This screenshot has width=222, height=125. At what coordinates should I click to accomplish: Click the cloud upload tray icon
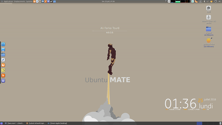click(x=200, y=1)
